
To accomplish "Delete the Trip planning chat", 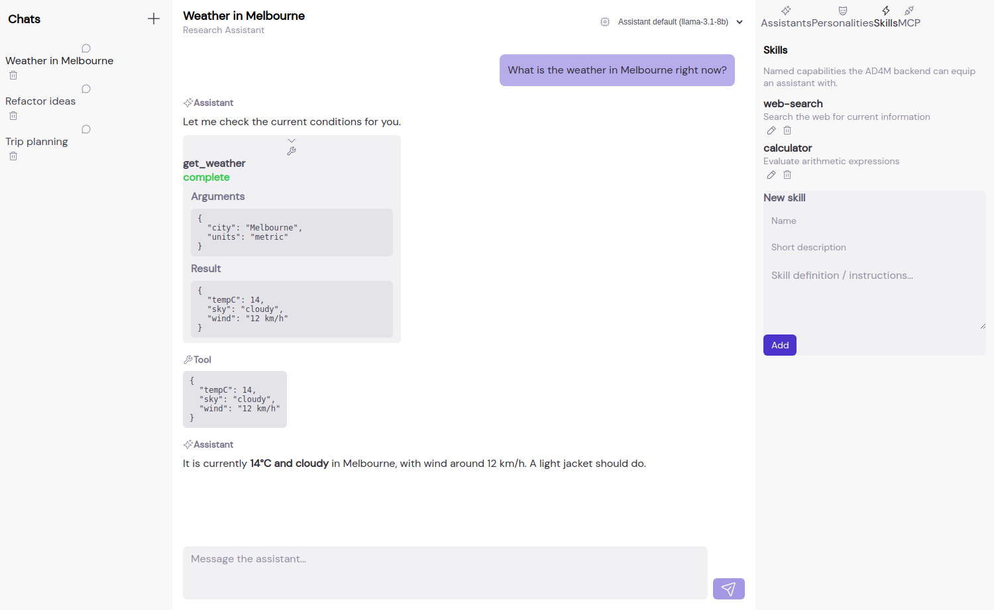I will (13, 156).
